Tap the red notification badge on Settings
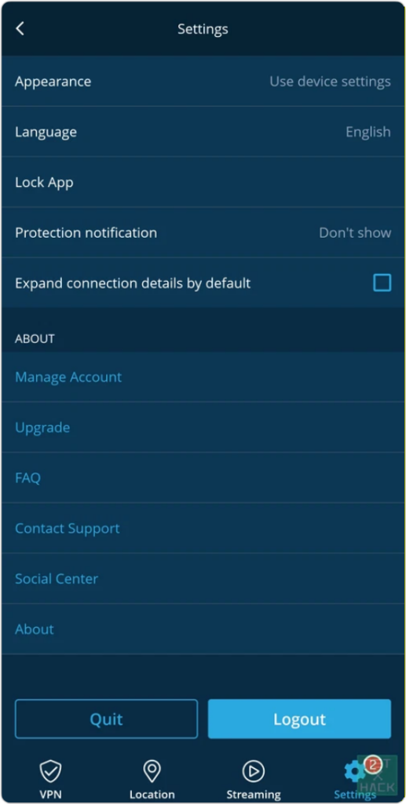The height and width of the screenshot is (804, 406). pos(373,765)
